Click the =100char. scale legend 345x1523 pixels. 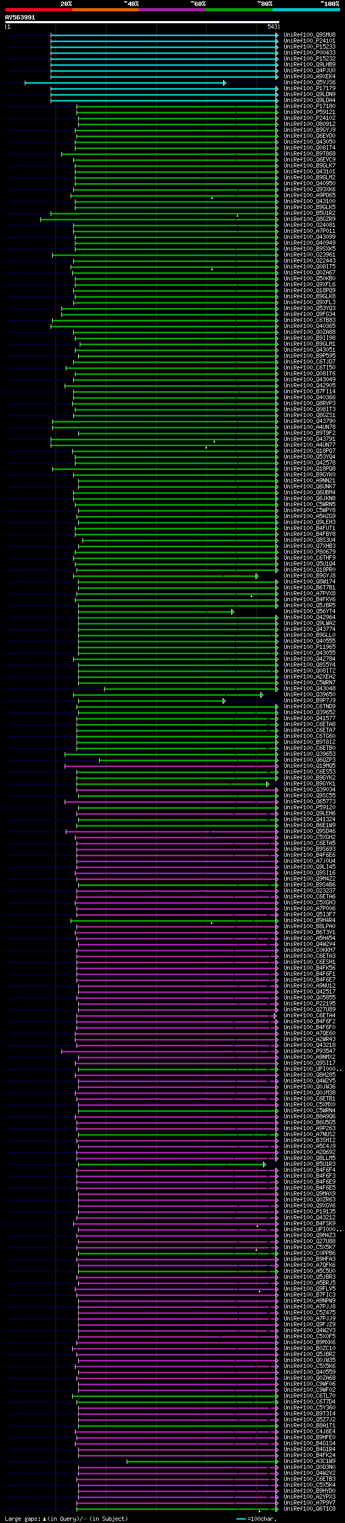point(257,1518)
